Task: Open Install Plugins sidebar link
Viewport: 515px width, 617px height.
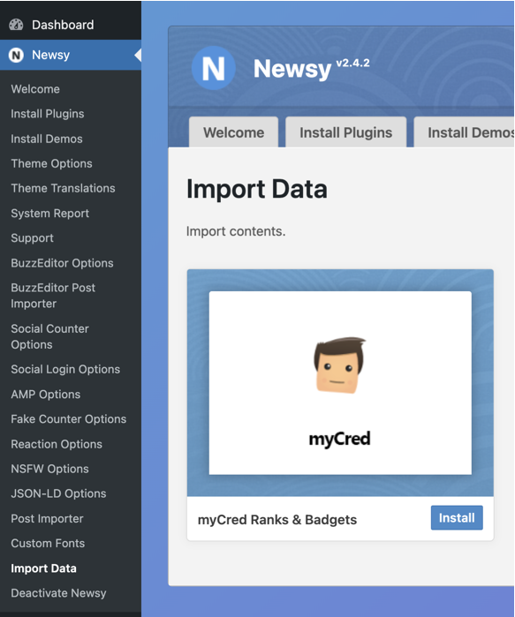Action: coord(48,114)
